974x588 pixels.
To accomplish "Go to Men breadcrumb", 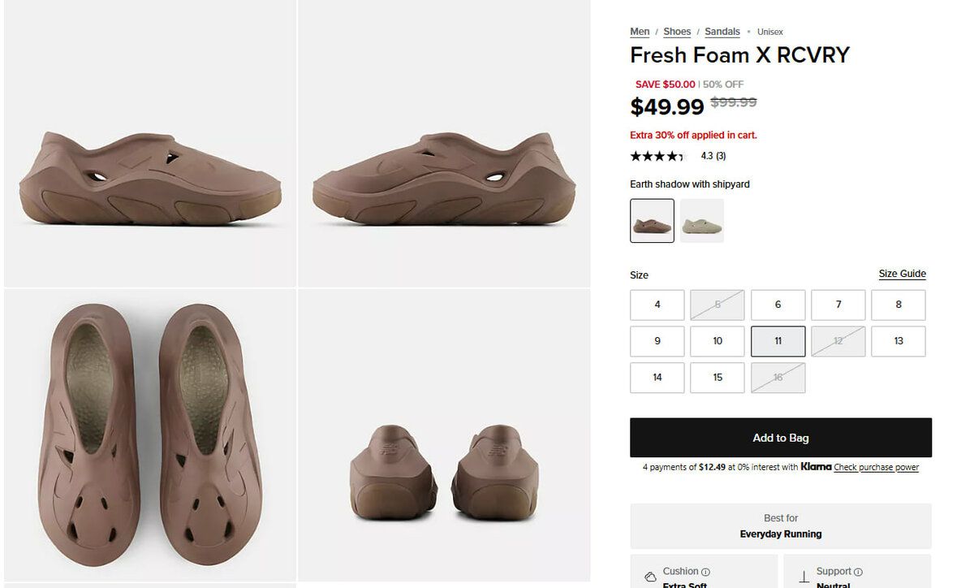I will pyautogui.click(x=640, y=32).
